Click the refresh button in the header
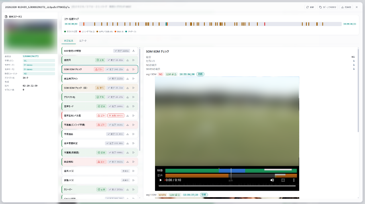 310,7
